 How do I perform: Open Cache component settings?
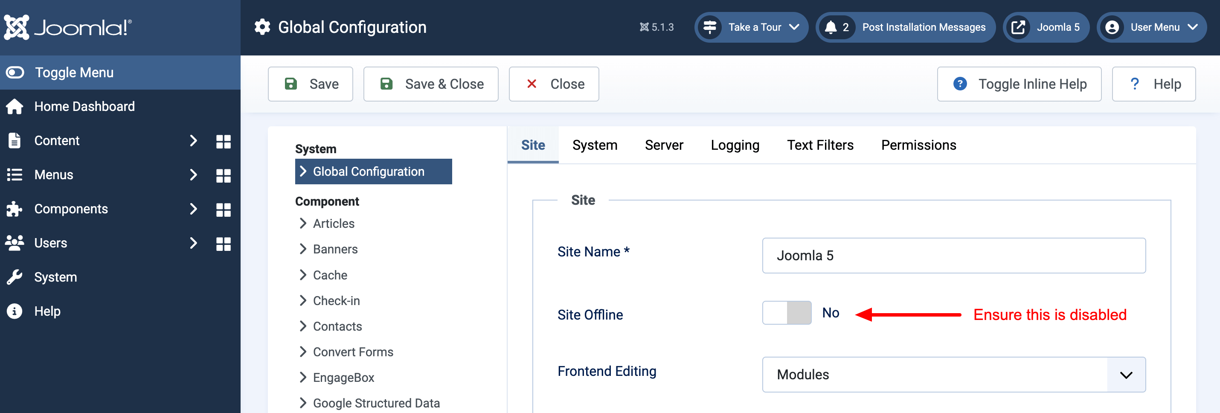(x=330, y=275)
